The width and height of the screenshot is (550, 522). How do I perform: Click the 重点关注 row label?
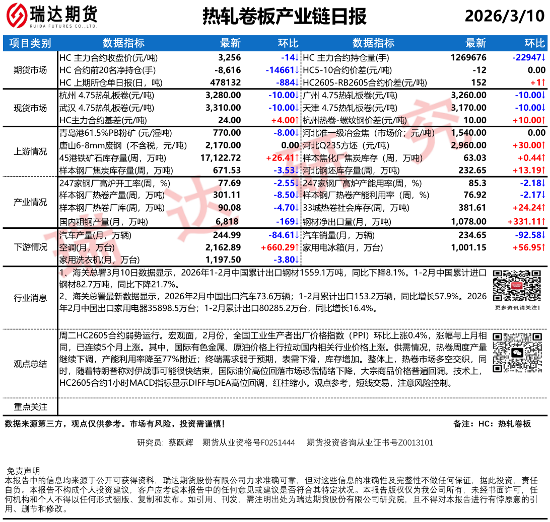coord(30,407)
